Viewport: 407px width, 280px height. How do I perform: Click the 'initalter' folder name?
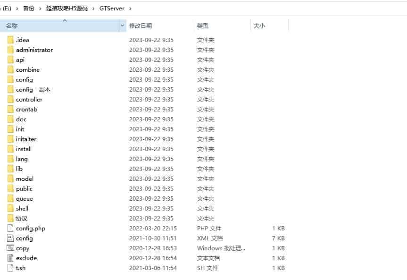[x=26, y=139]
